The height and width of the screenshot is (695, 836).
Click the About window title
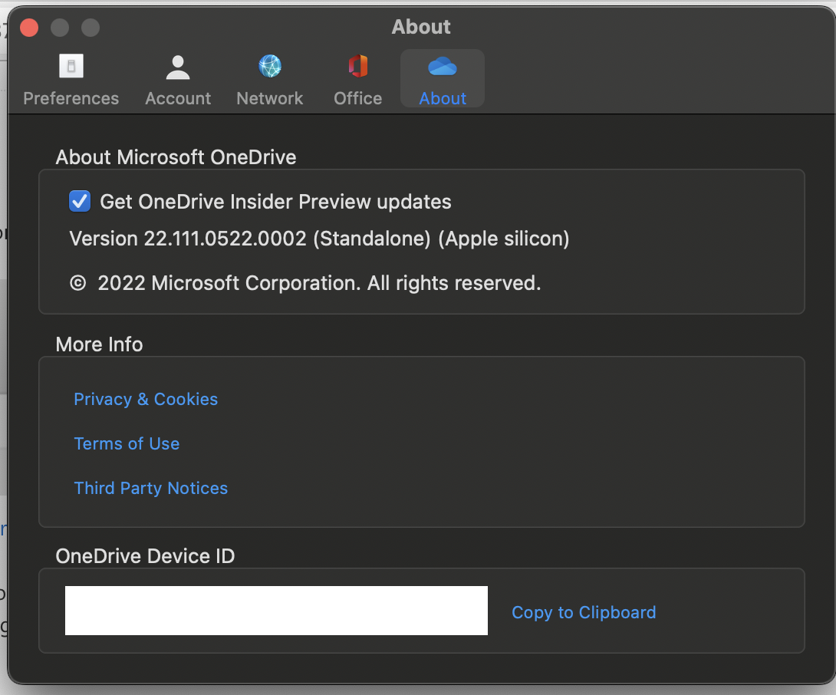coord(421,27)
